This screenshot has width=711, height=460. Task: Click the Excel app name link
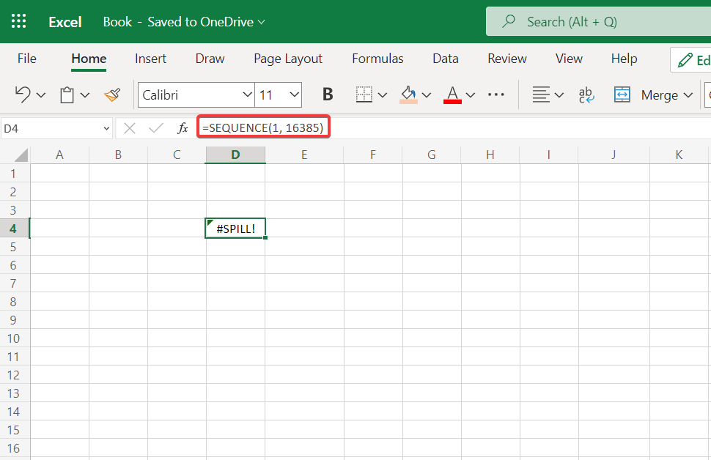65,22
